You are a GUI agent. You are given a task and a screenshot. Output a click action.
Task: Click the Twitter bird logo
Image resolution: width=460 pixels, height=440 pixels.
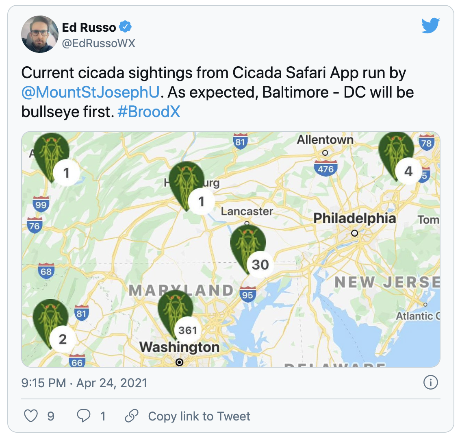(x=430, y=26)
